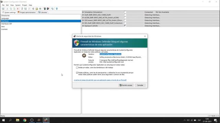Click the light bulb toolbar icon

coord(57,9)
